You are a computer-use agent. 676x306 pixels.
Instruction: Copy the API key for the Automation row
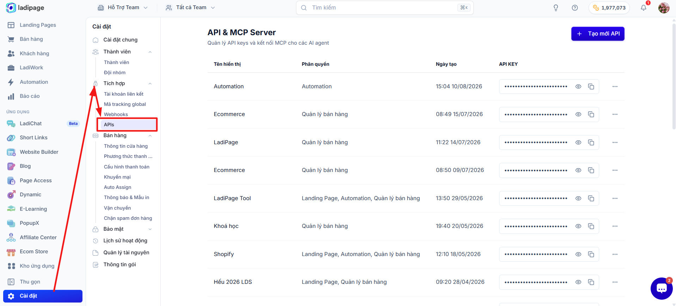point(591,87)
